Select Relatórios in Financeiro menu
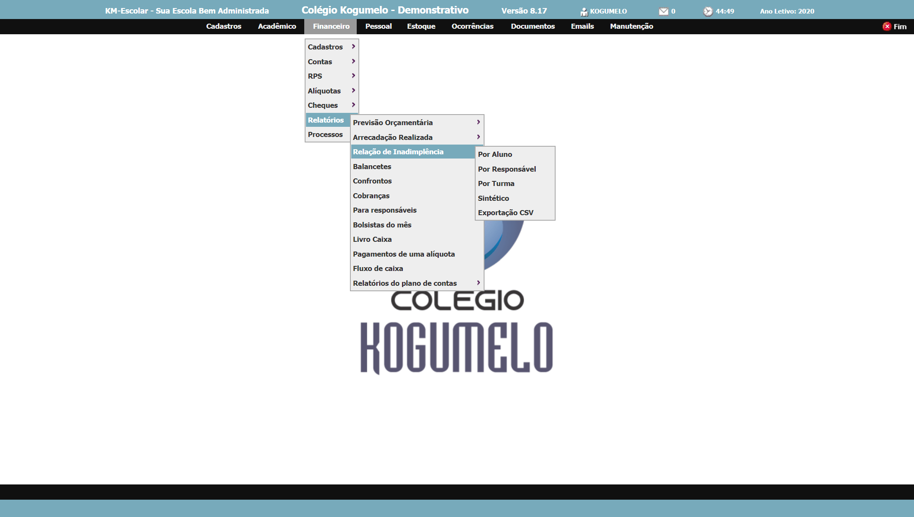 pos(328,120)
